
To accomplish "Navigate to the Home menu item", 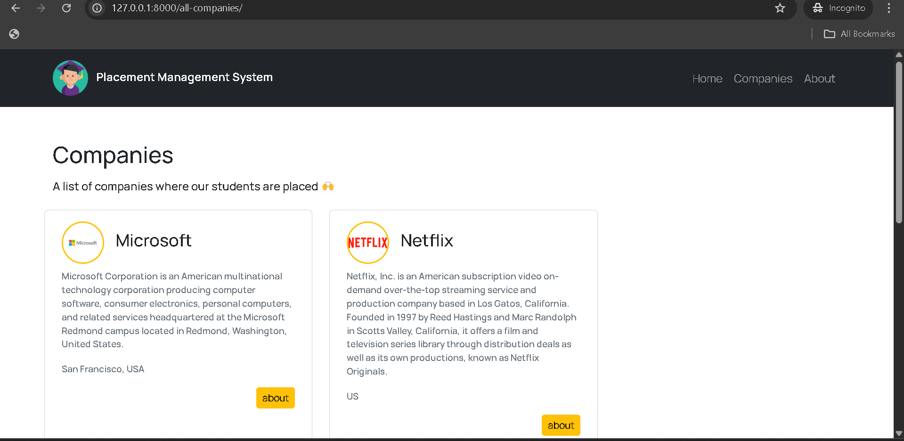I will click(707, 78).
